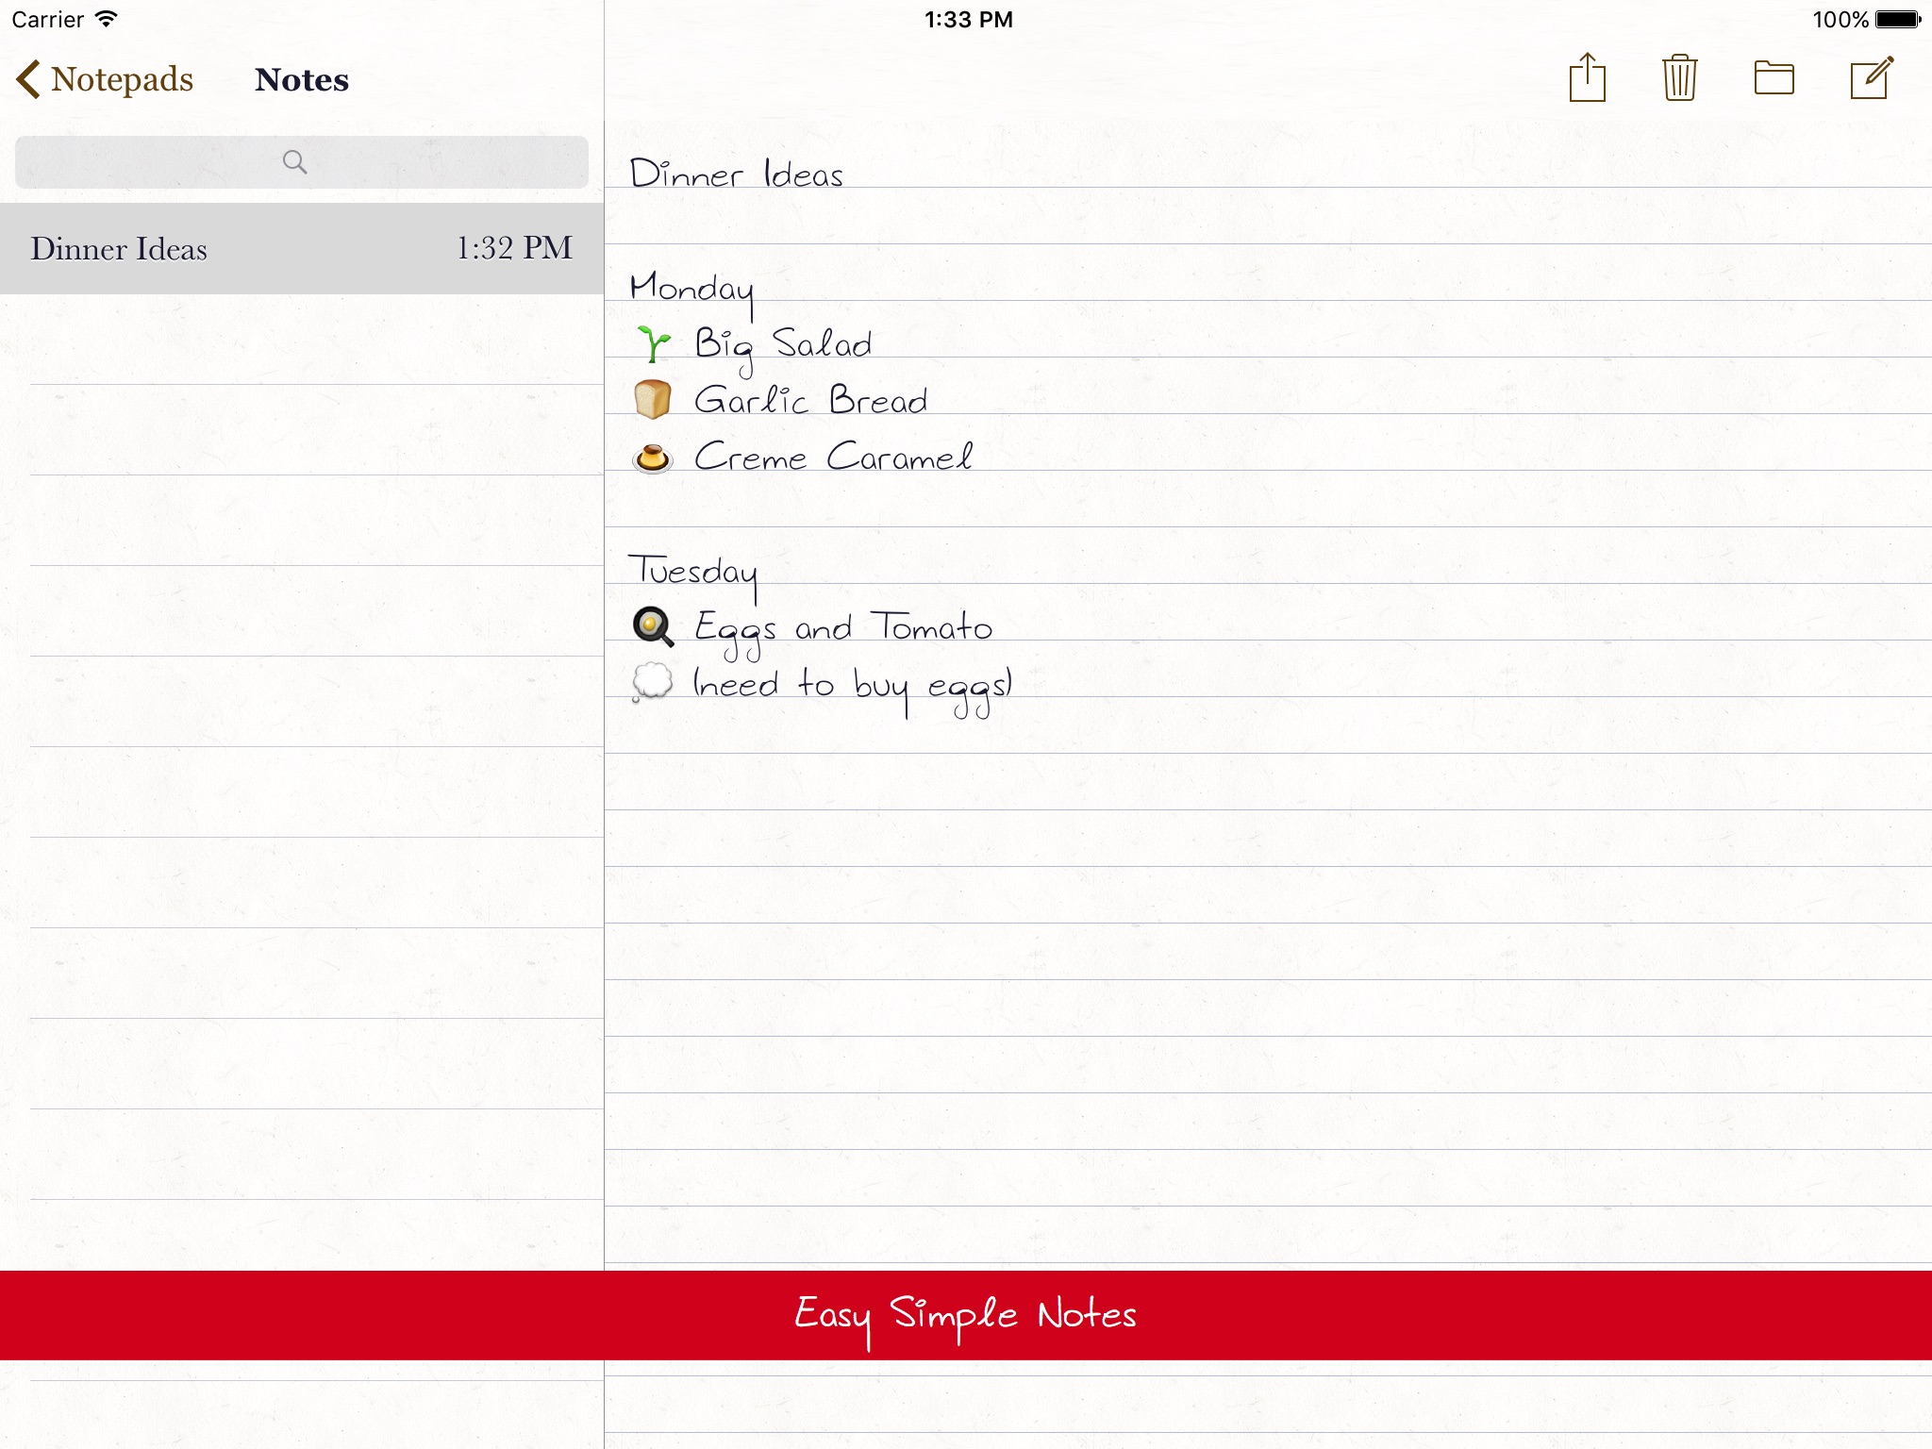Click the custard emoji before Creme Caramel
Screen dimensions: 1932x1449
tap(653, 458)
